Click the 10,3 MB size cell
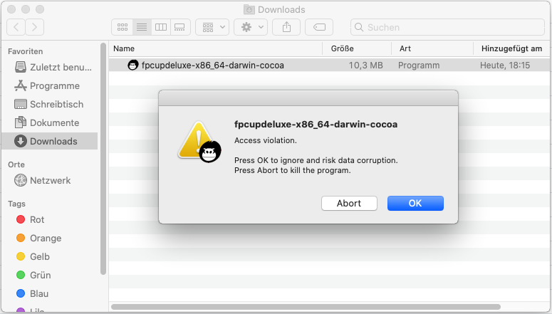Image resolution: width=552 pixels, height=314 pixels. coord(366,66)
